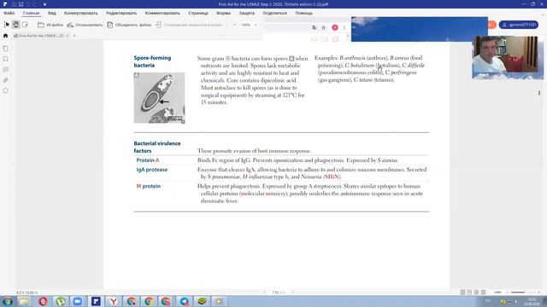Open File Explorer from taskbar
Image resolution: width=547 pixels, height=307 pixels.
point(24,301)
